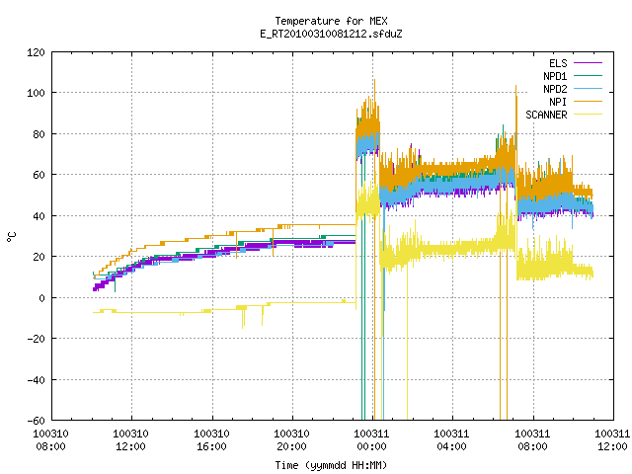Screen dimensions: 632x474
Task: Click the filename E_RT20100310081212.sfduZ subtitle
Action: (x=332, y=34)
